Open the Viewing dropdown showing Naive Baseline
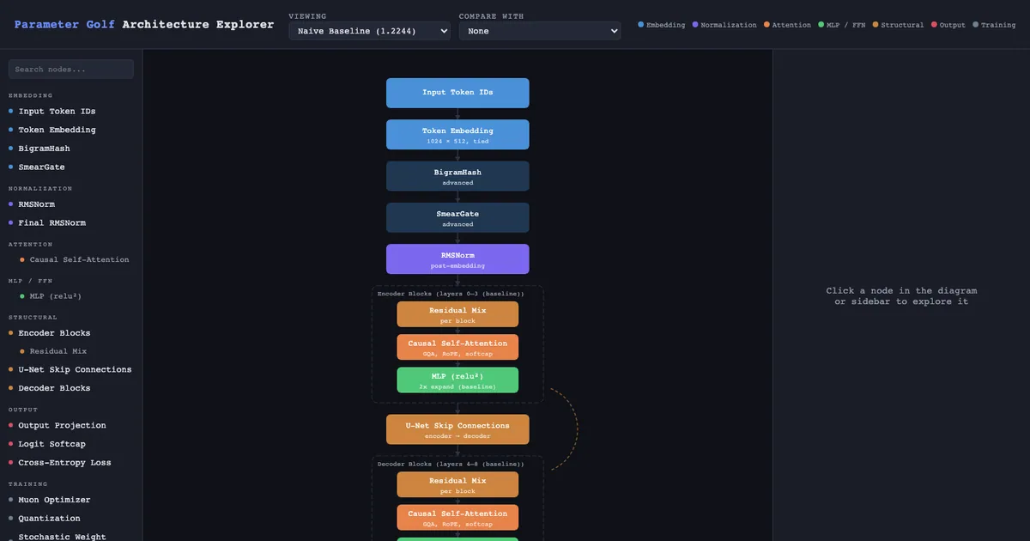 pyautogui.click(x=369, y=31)
